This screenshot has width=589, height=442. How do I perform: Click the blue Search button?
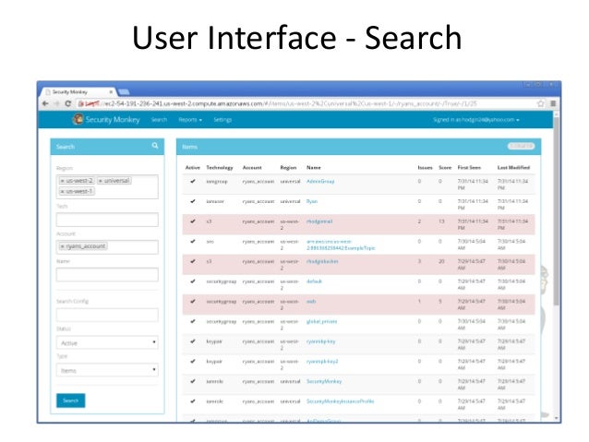(x=70, y=400)
